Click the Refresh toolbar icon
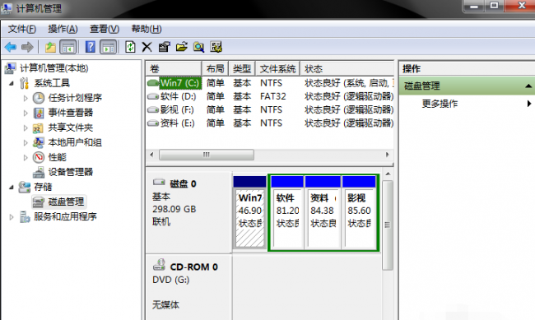The width and height of the screenshot is (535, 320). pos(130,47)
